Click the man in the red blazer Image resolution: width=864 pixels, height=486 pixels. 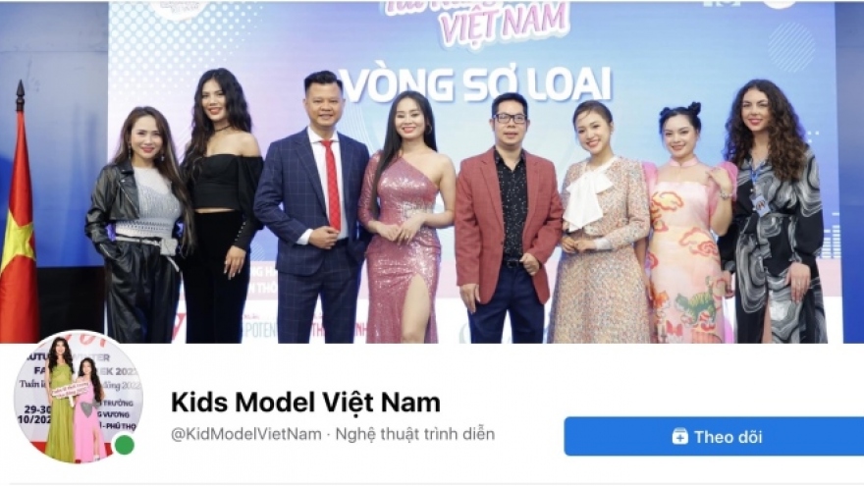(507, 220)
